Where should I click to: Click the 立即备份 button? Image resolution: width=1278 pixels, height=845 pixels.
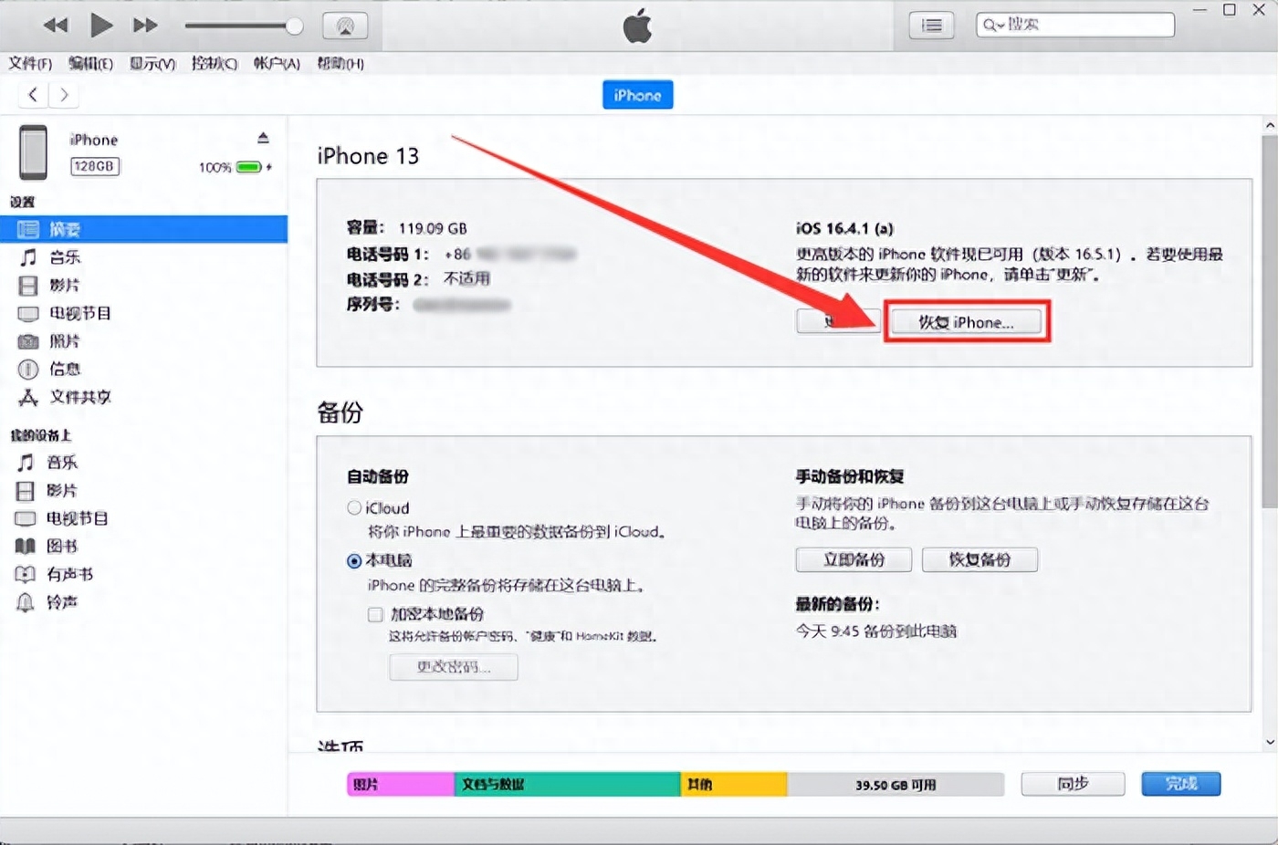[854, 559]
